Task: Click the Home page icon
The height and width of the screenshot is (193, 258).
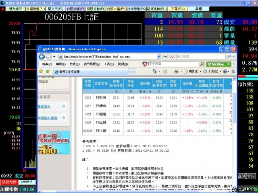Action: coord(155,71)
